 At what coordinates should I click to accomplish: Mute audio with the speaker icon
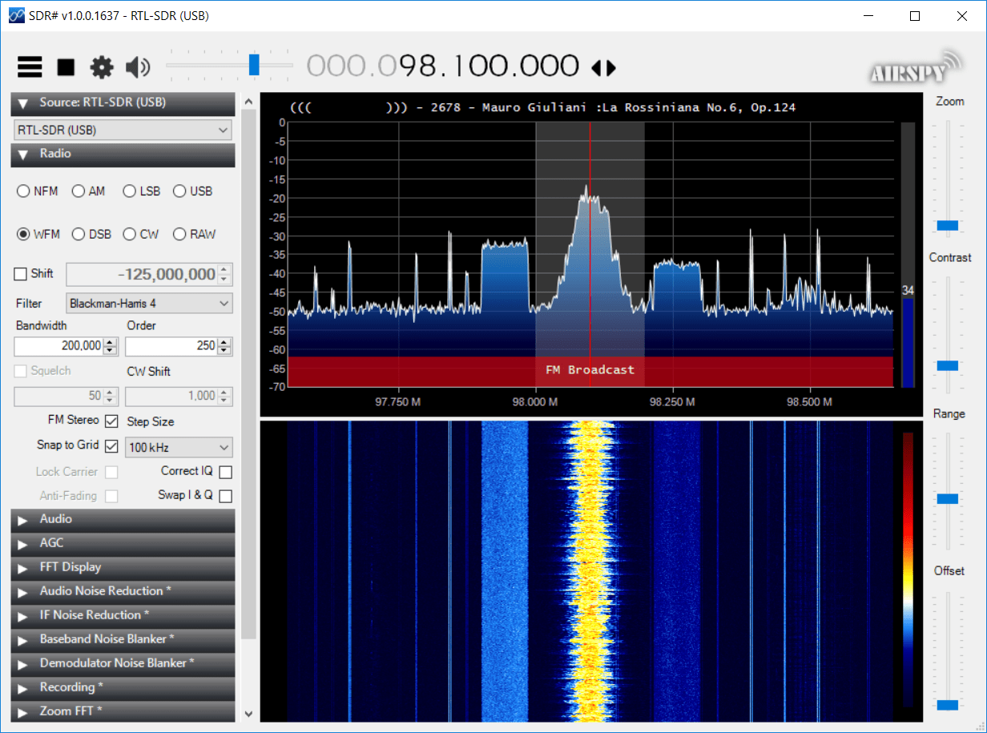[137, 67]
